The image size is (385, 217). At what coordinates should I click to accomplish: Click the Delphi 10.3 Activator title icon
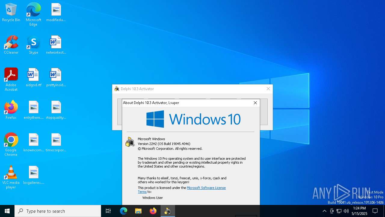tap(117, 89)
